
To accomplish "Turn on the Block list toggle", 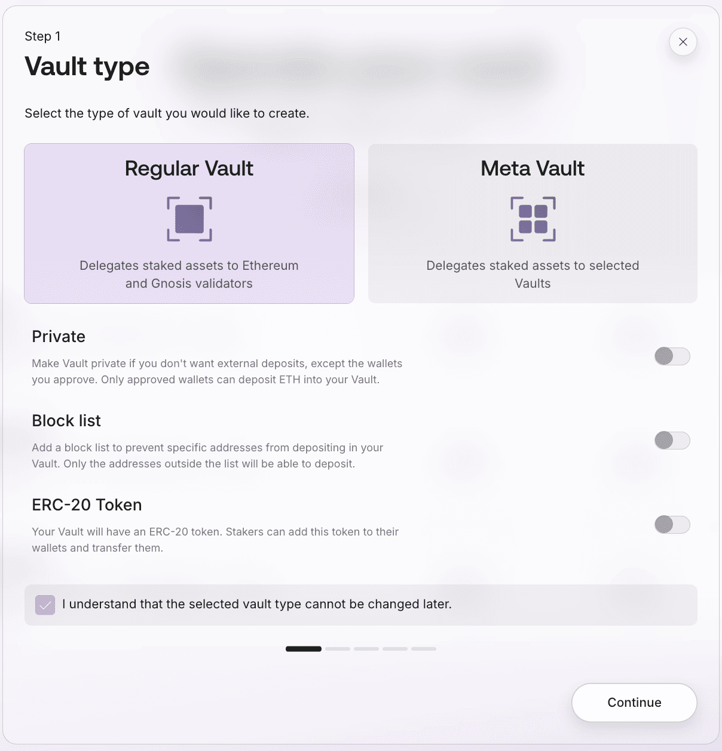I will pyautogui.click(x=672, y=441).
